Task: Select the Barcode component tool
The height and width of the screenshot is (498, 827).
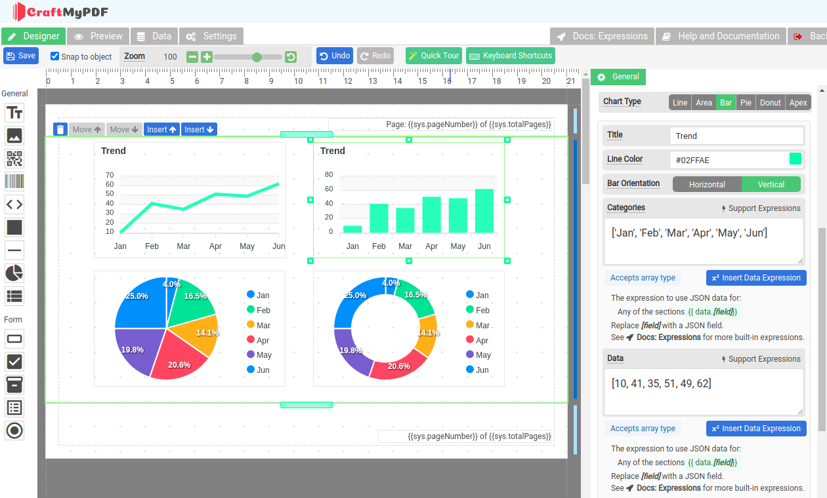Action: (x=14, y=182)
